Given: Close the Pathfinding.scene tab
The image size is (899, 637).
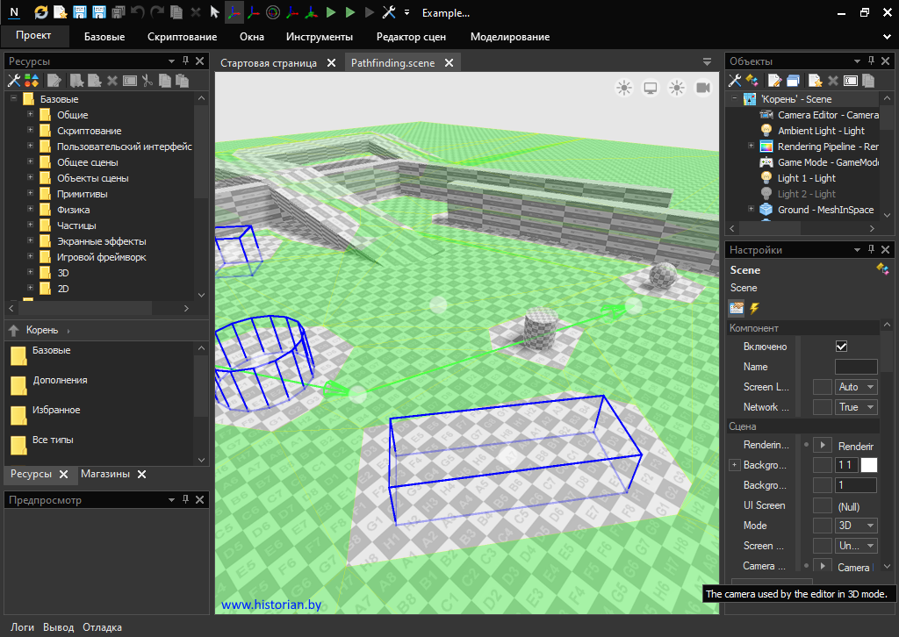Looking at the screenshot, I should pyautogui.click(x=449, y=63).
